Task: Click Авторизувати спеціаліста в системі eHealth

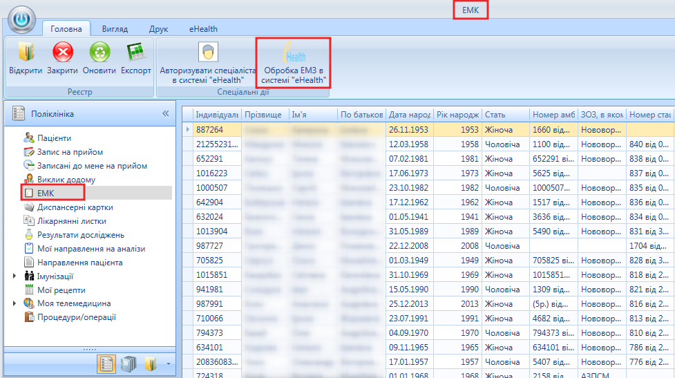Action: (208, 63)
